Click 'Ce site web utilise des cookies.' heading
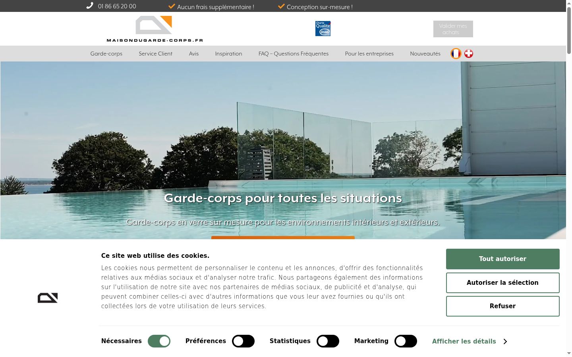The height and width of the screenshot is (357, 572). point(155,256)
